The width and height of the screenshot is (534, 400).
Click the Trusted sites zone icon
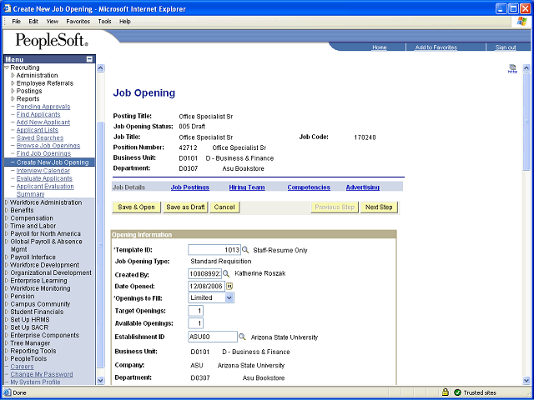(457, 392)
